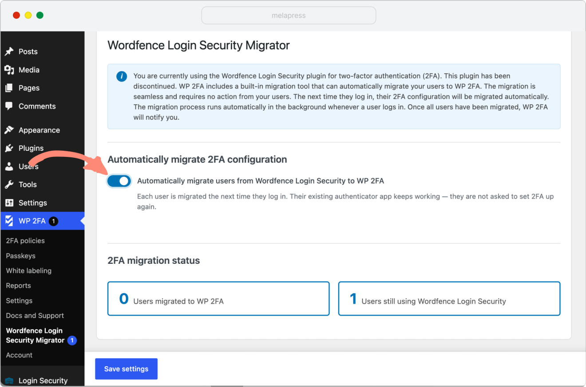
Task: Click the Plugins plug icon
Action: pos(9,148)
